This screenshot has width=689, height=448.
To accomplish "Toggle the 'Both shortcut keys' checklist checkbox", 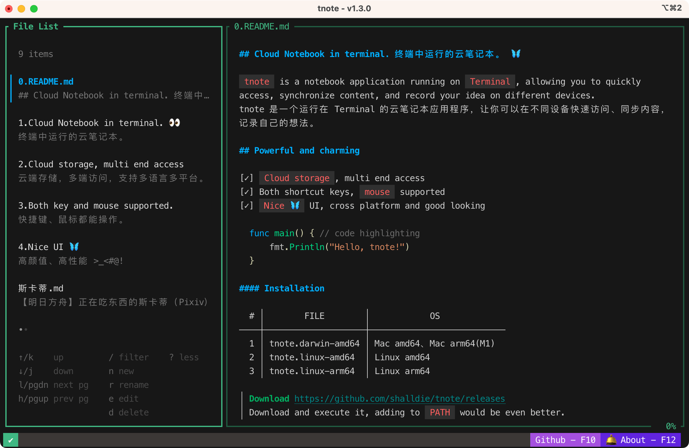I will [247, 192].
